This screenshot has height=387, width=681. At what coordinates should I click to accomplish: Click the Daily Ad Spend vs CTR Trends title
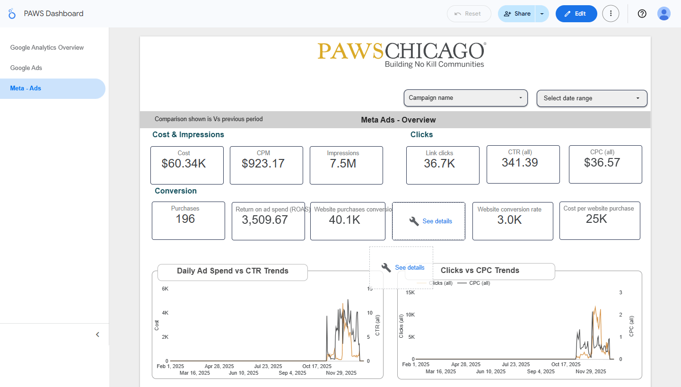(x=233, y=271)
